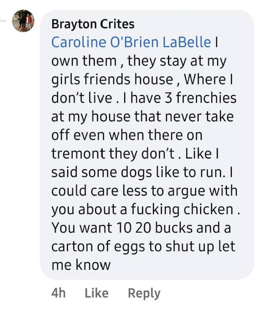Reply to Brayton Crites' comment
263x311 pixels.
tap(144, 293)
